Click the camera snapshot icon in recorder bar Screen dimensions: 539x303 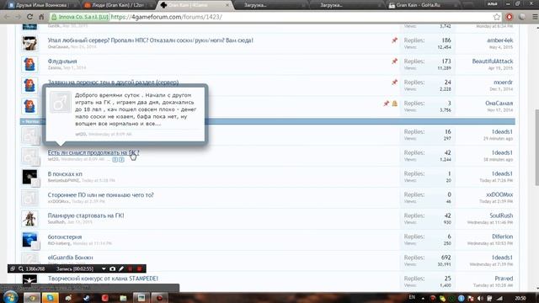point(112,268)
